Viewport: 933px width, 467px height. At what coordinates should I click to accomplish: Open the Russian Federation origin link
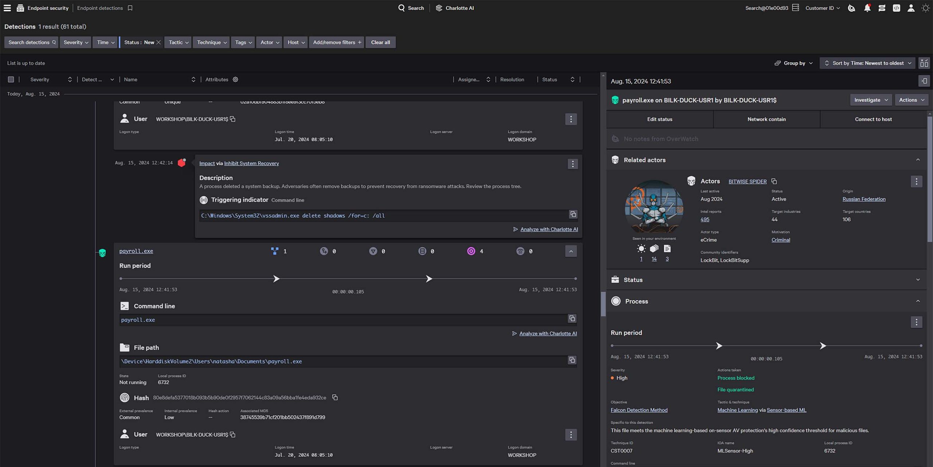pos(864,199)
